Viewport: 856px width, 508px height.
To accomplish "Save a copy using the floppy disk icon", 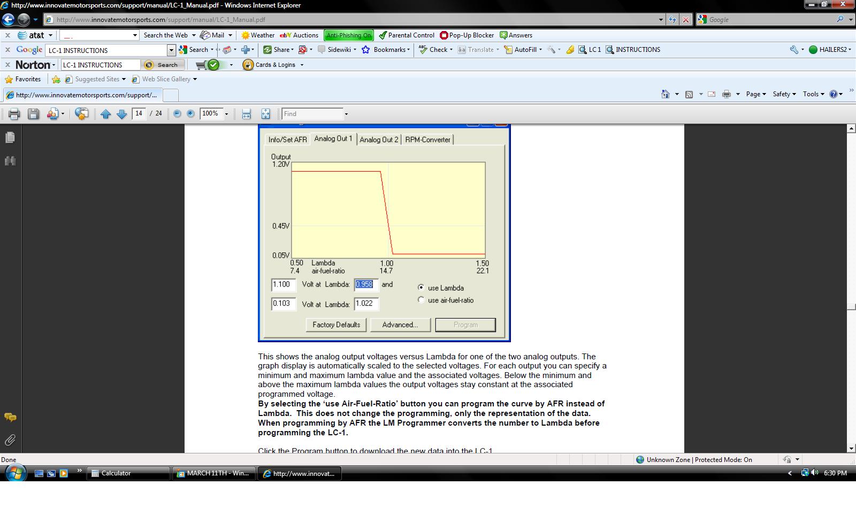I will point(33,114).
